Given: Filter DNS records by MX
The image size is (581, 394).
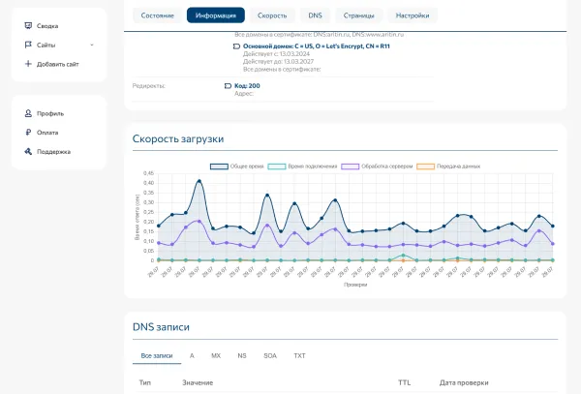Looking at the screenshot, I should [x=216, y=356].
